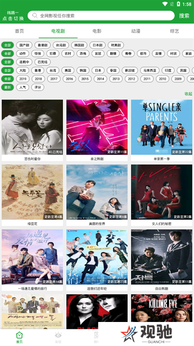
Task: Open the 悲伤时爱你 poster
Action: click(x=33, y=127)
